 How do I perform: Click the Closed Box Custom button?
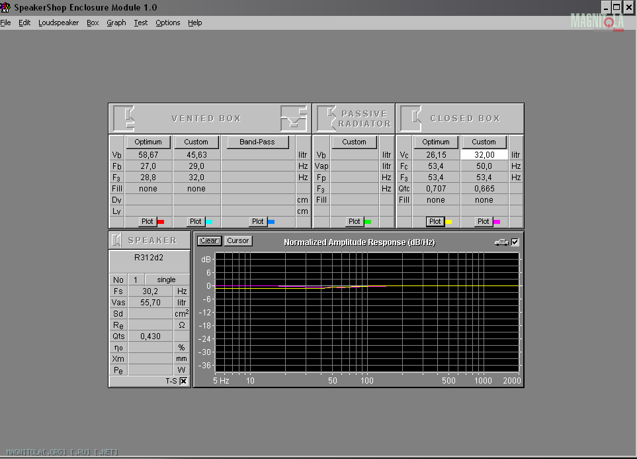(x=484, y=142)
